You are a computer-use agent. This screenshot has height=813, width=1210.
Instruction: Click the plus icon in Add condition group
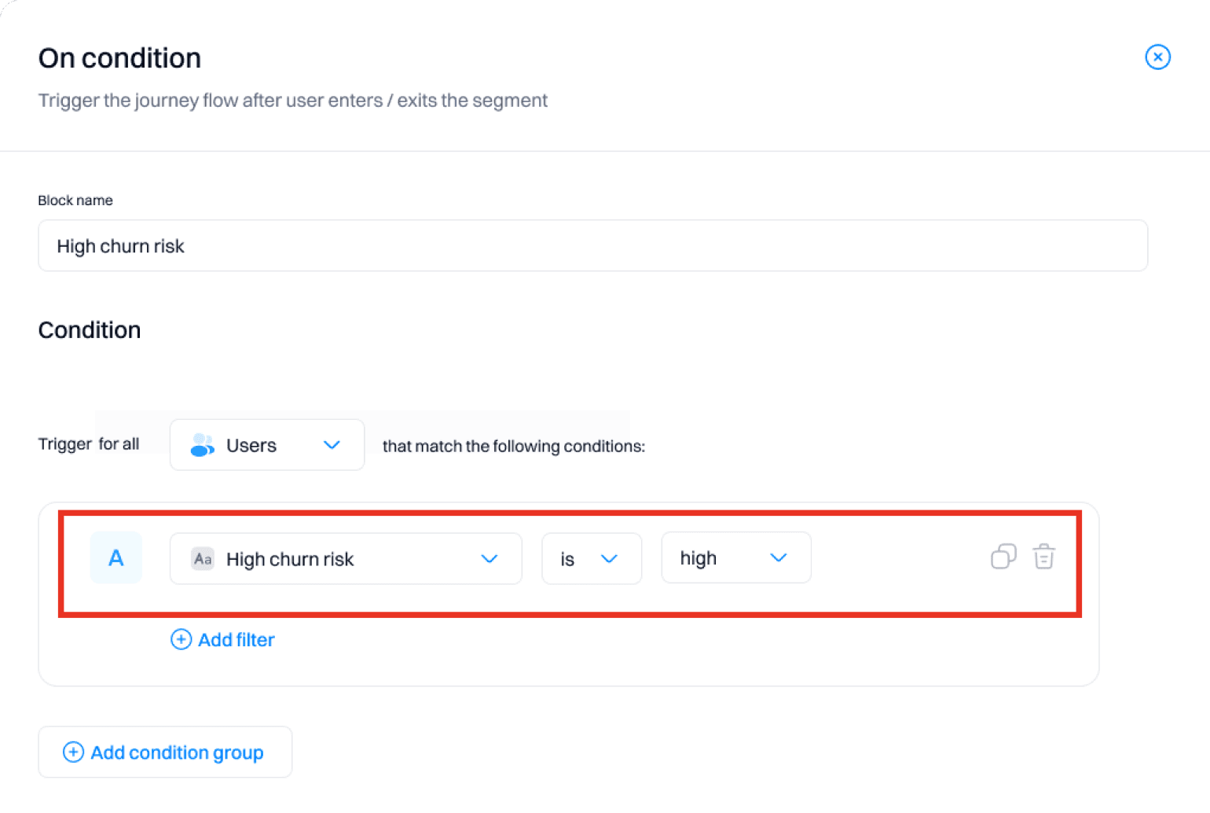tap(73, 752)
